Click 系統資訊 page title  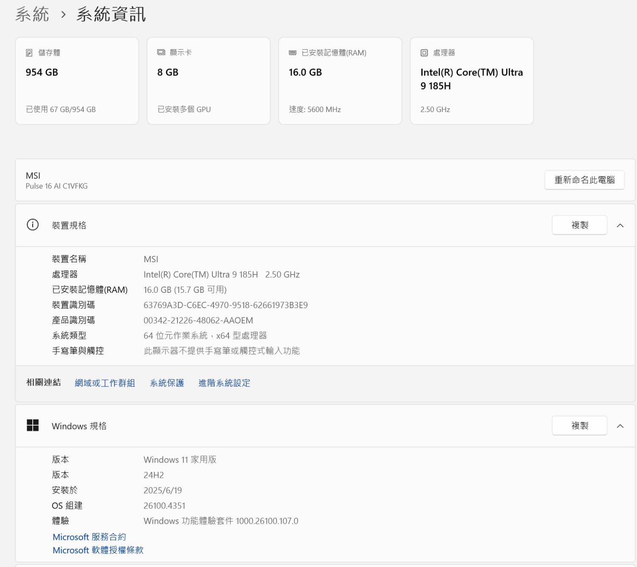111,14
